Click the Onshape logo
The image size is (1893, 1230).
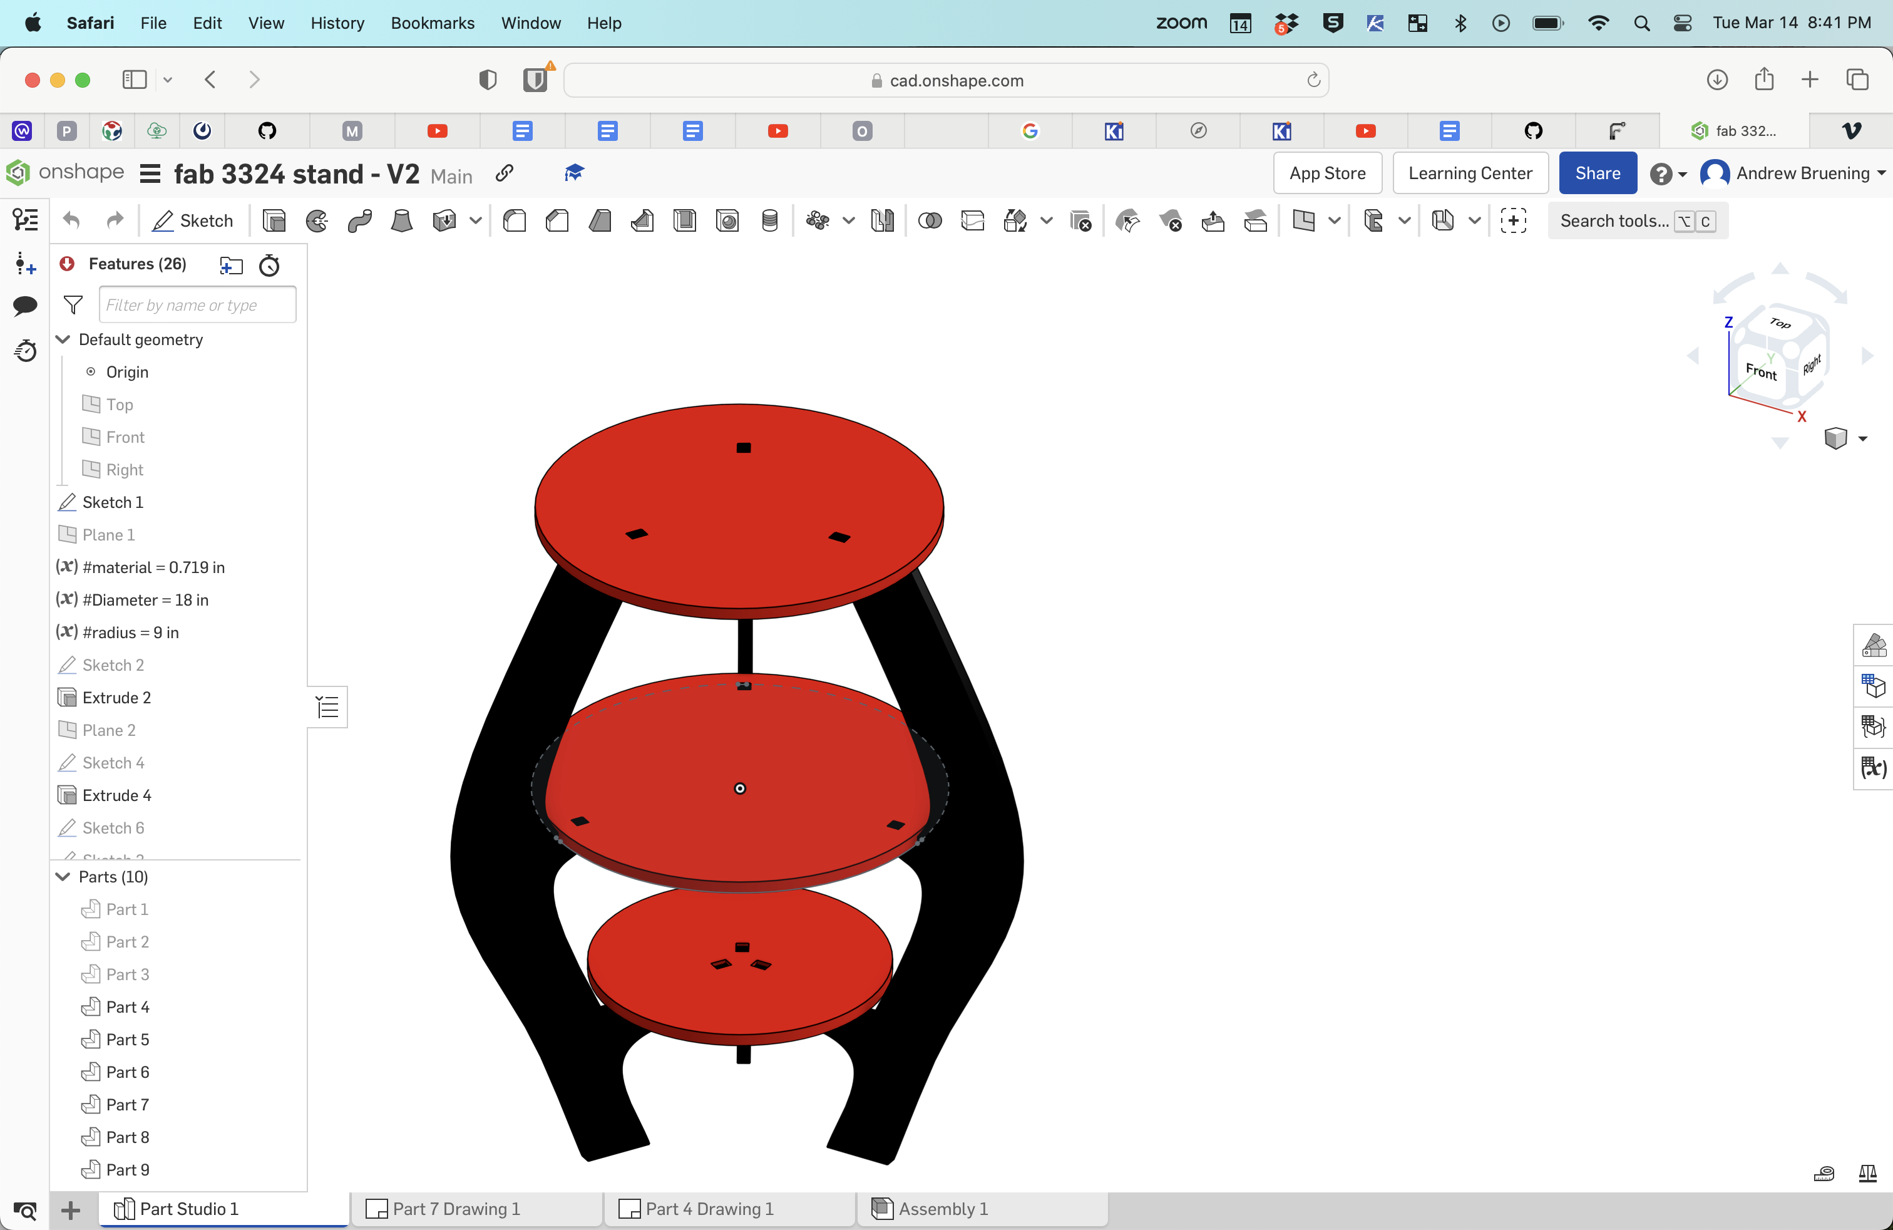65,172
